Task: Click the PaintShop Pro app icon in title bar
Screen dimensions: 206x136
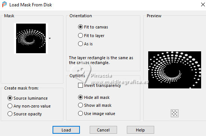Action: (x=4, y=4)
